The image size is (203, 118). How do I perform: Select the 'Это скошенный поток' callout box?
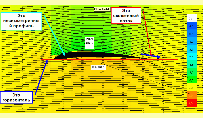(x=126, y=16)
